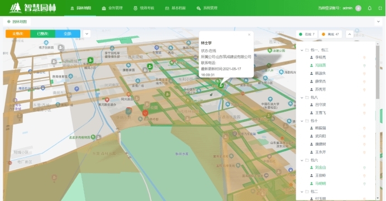Click the location pin next to 刘金山

click(364, 167)
